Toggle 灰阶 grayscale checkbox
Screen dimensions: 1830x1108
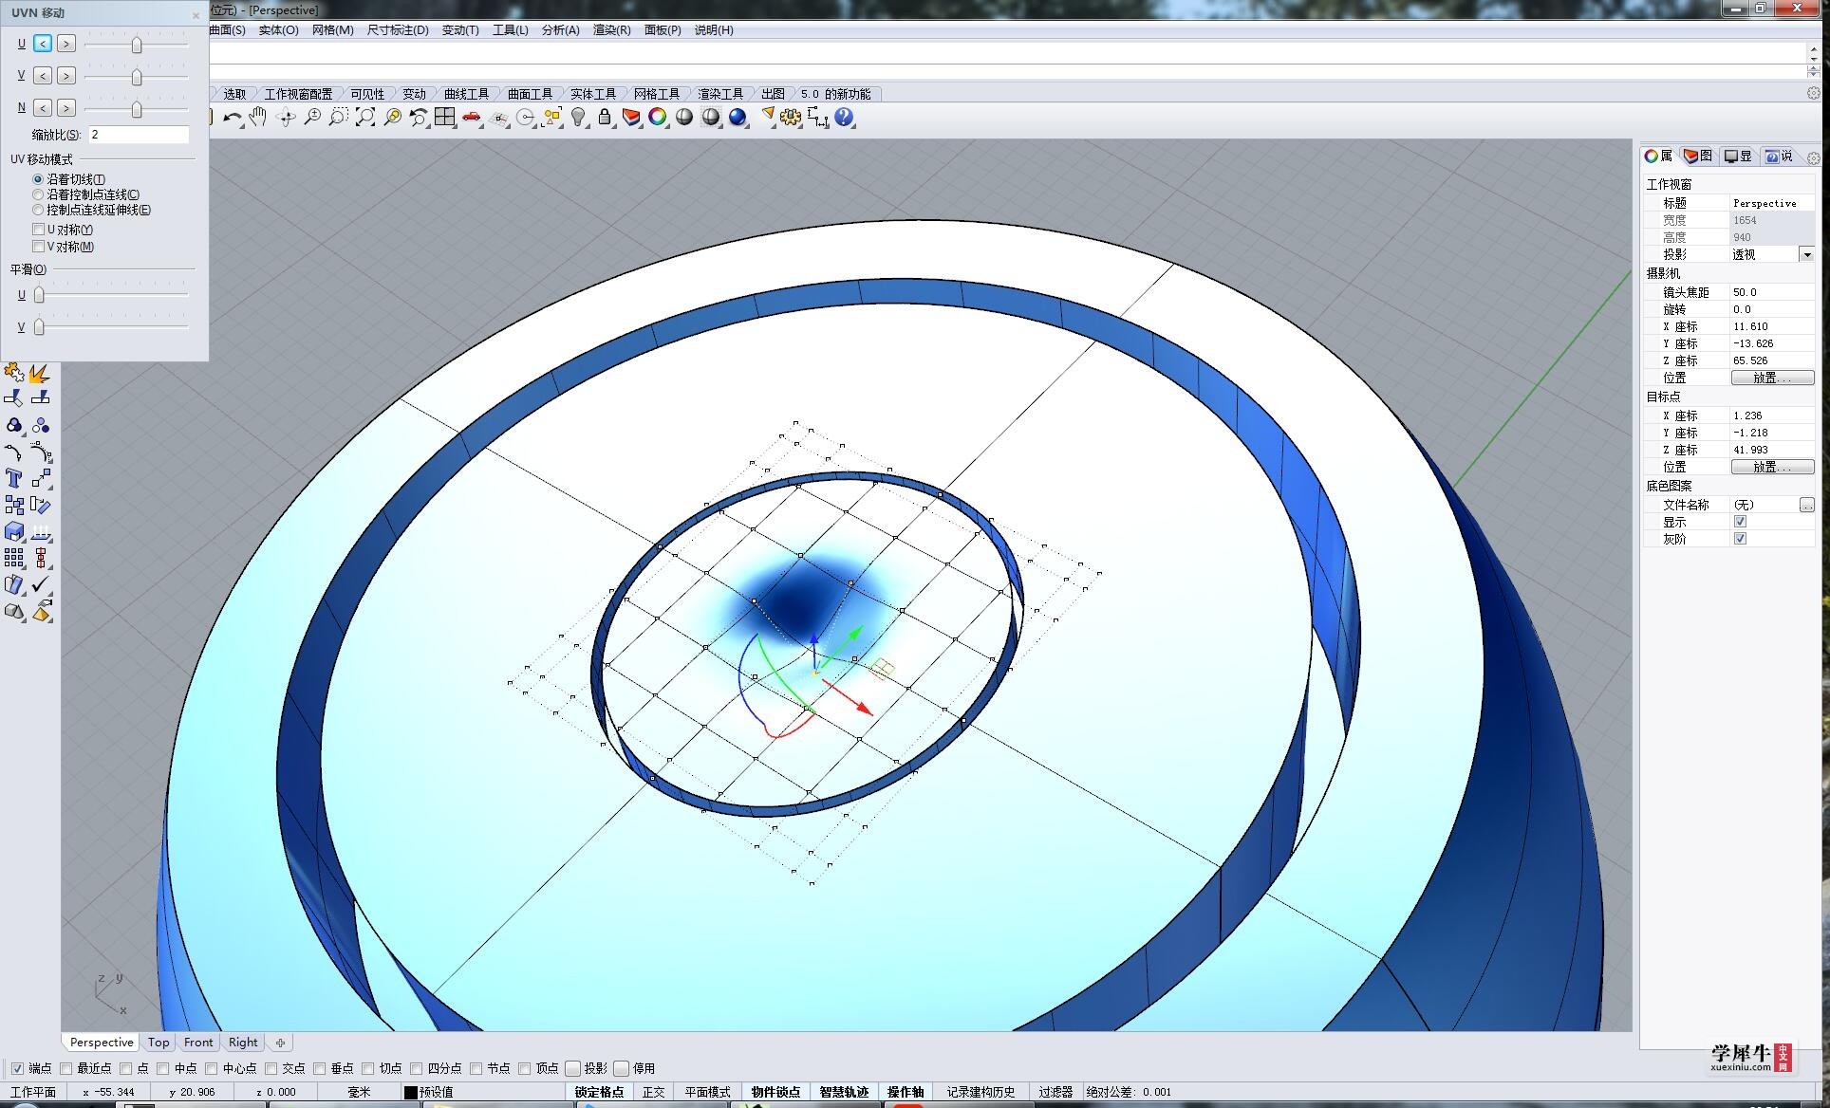tap(1740, 539)
